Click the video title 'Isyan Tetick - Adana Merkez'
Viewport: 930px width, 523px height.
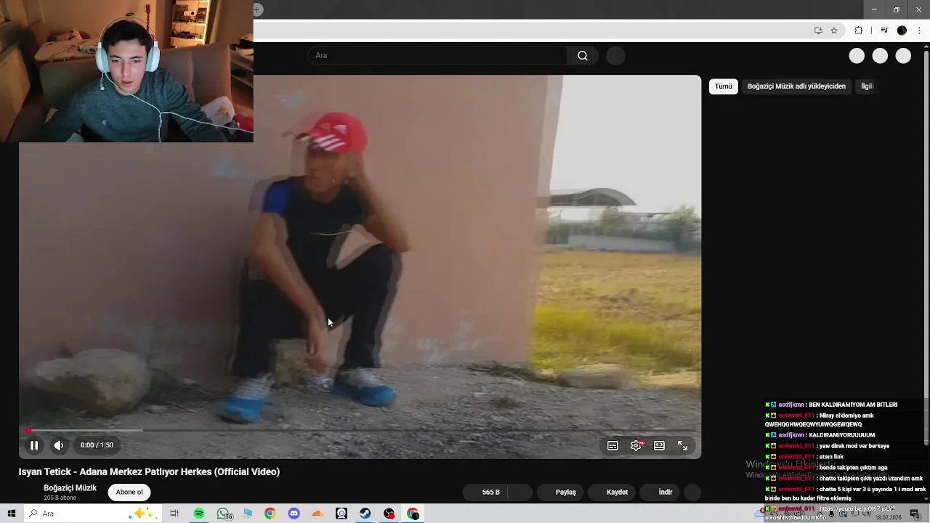click(x=149, y=471)
